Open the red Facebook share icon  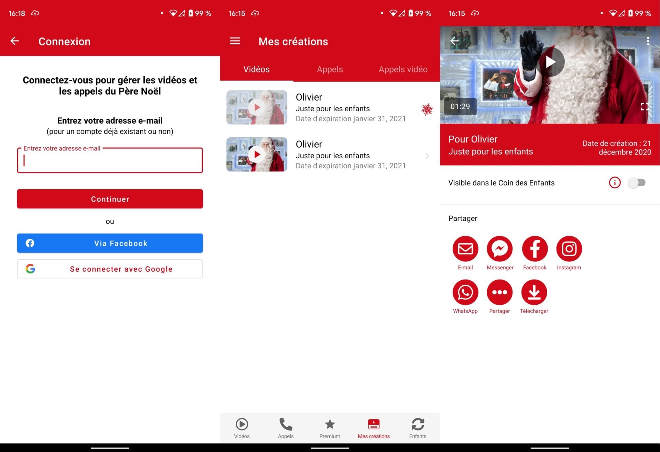tap(535, 249)
